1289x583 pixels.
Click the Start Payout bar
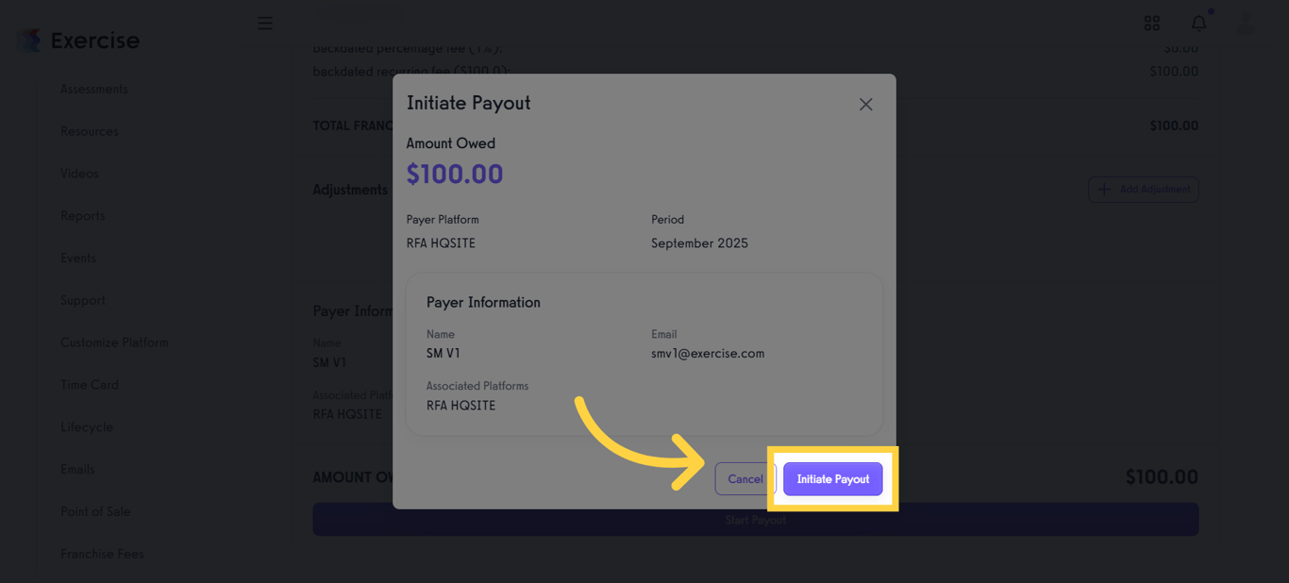tap(755, 519)
